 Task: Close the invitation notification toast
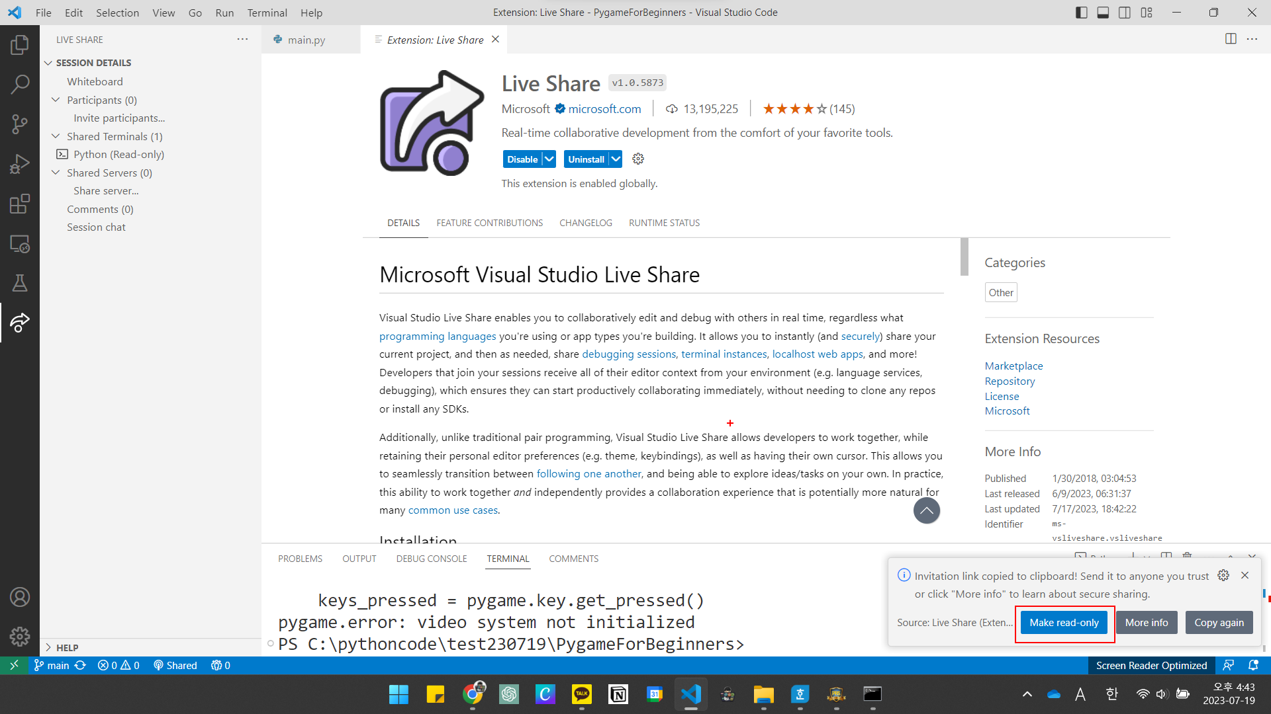coord(1245,575)
